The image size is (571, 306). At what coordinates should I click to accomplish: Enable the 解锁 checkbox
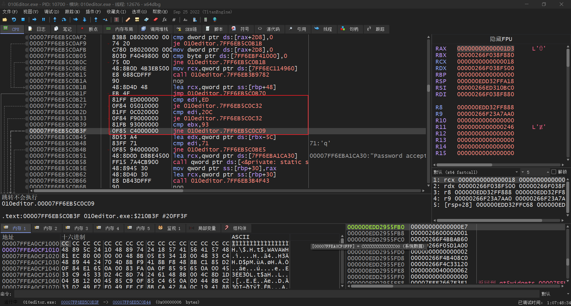[553, 172]
